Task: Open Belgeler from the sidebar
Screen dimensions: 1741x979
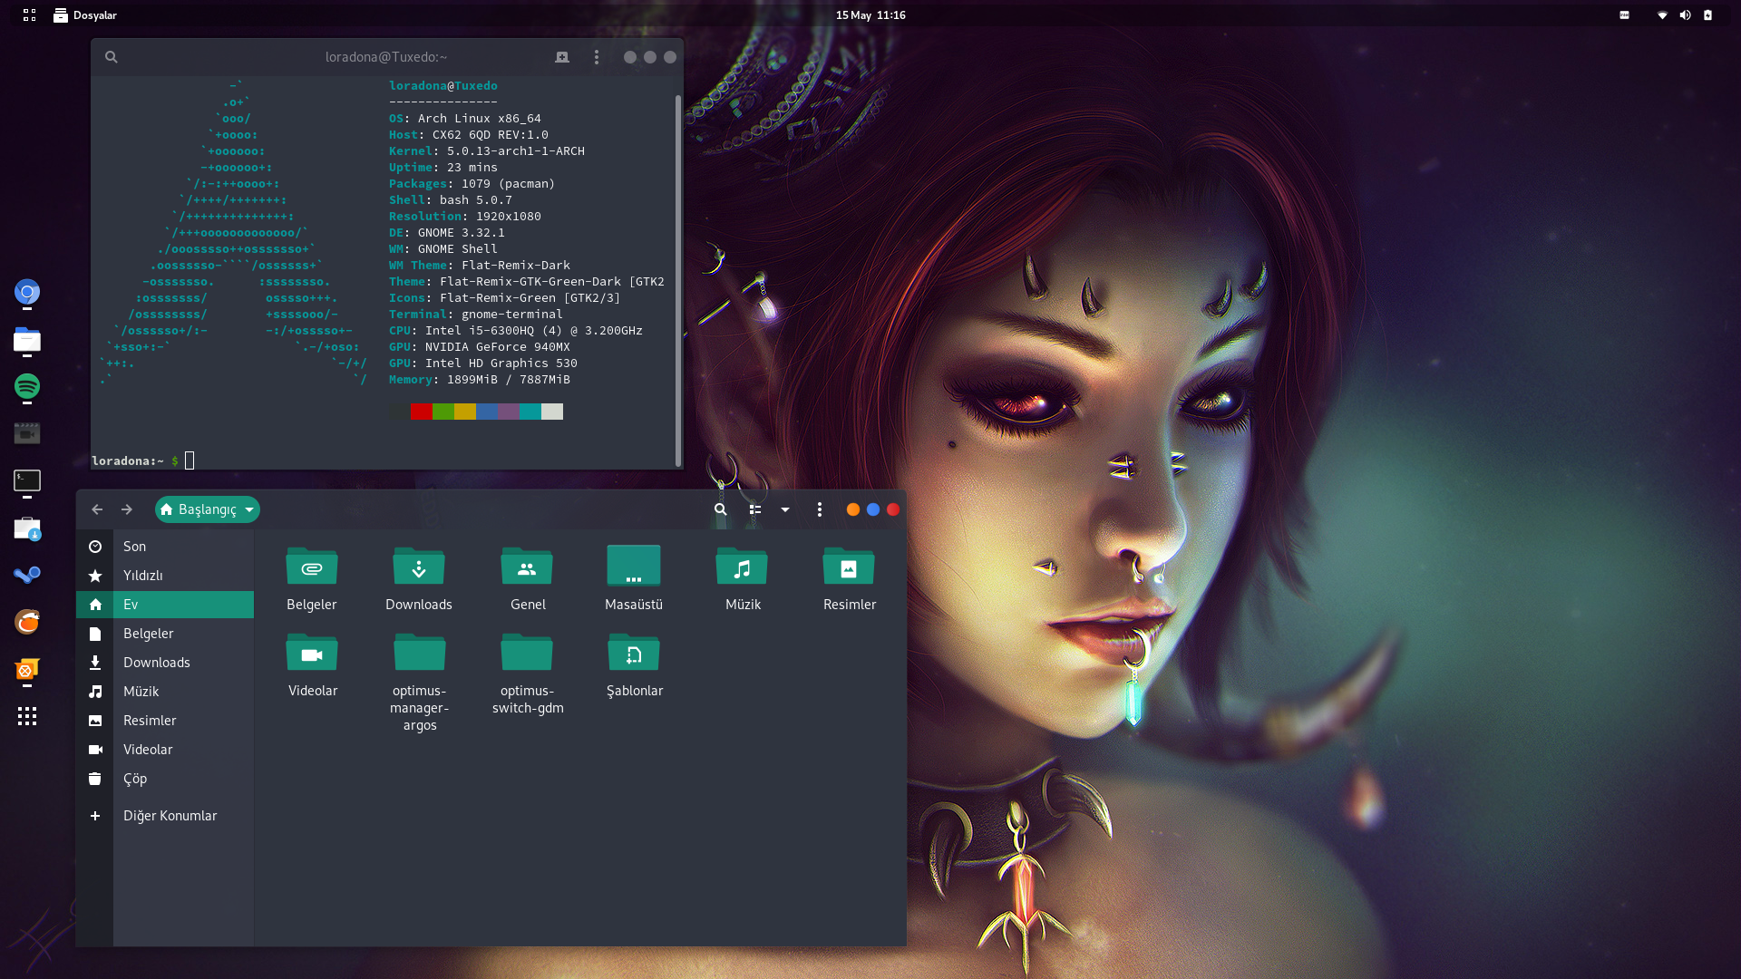Action: tap(165, 634)
